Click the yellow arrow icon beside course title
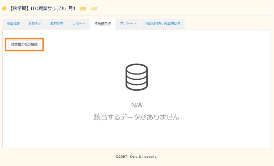 point(5,8)
